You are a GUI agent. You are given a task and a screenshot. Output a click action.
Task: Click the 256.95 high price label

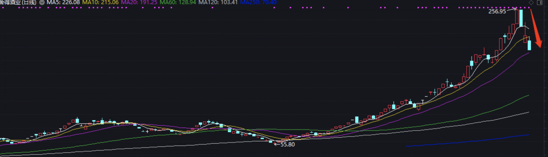pyautogui.click(x=497, y=11)
